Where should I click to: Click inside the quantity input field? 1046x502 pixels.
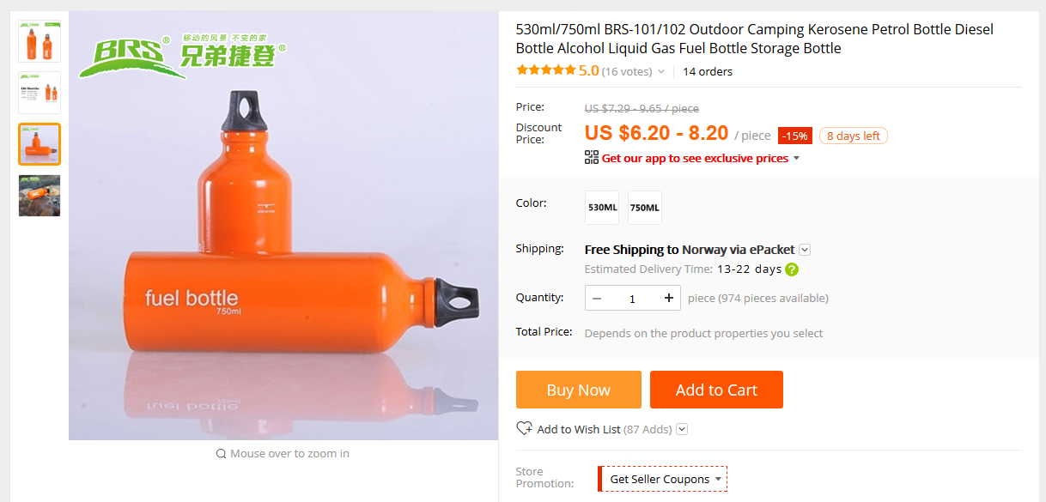(633, 298)
